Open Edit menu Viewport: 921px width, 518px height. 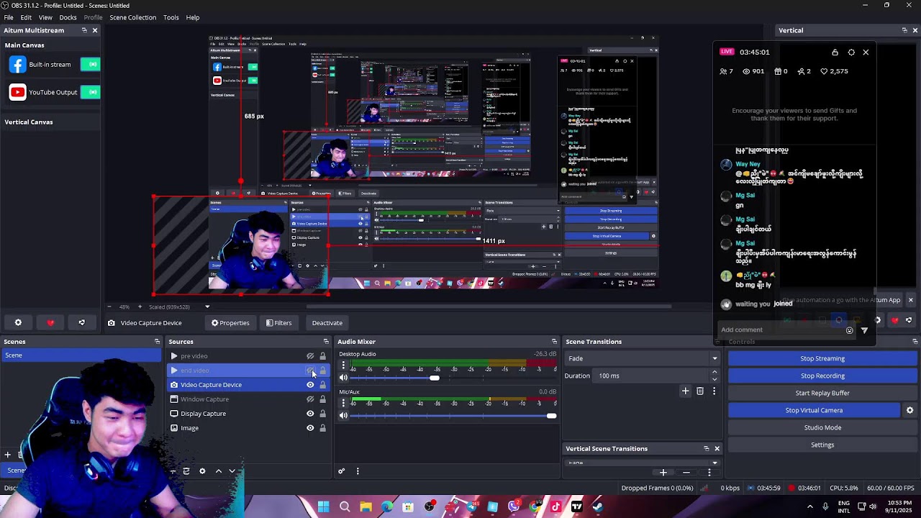tap(26, 17)
